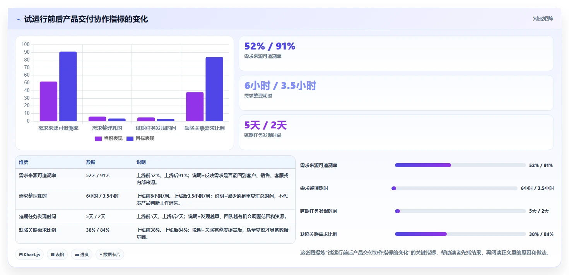Click the 需求整理耗时 progress bar

tap(455, 188)
